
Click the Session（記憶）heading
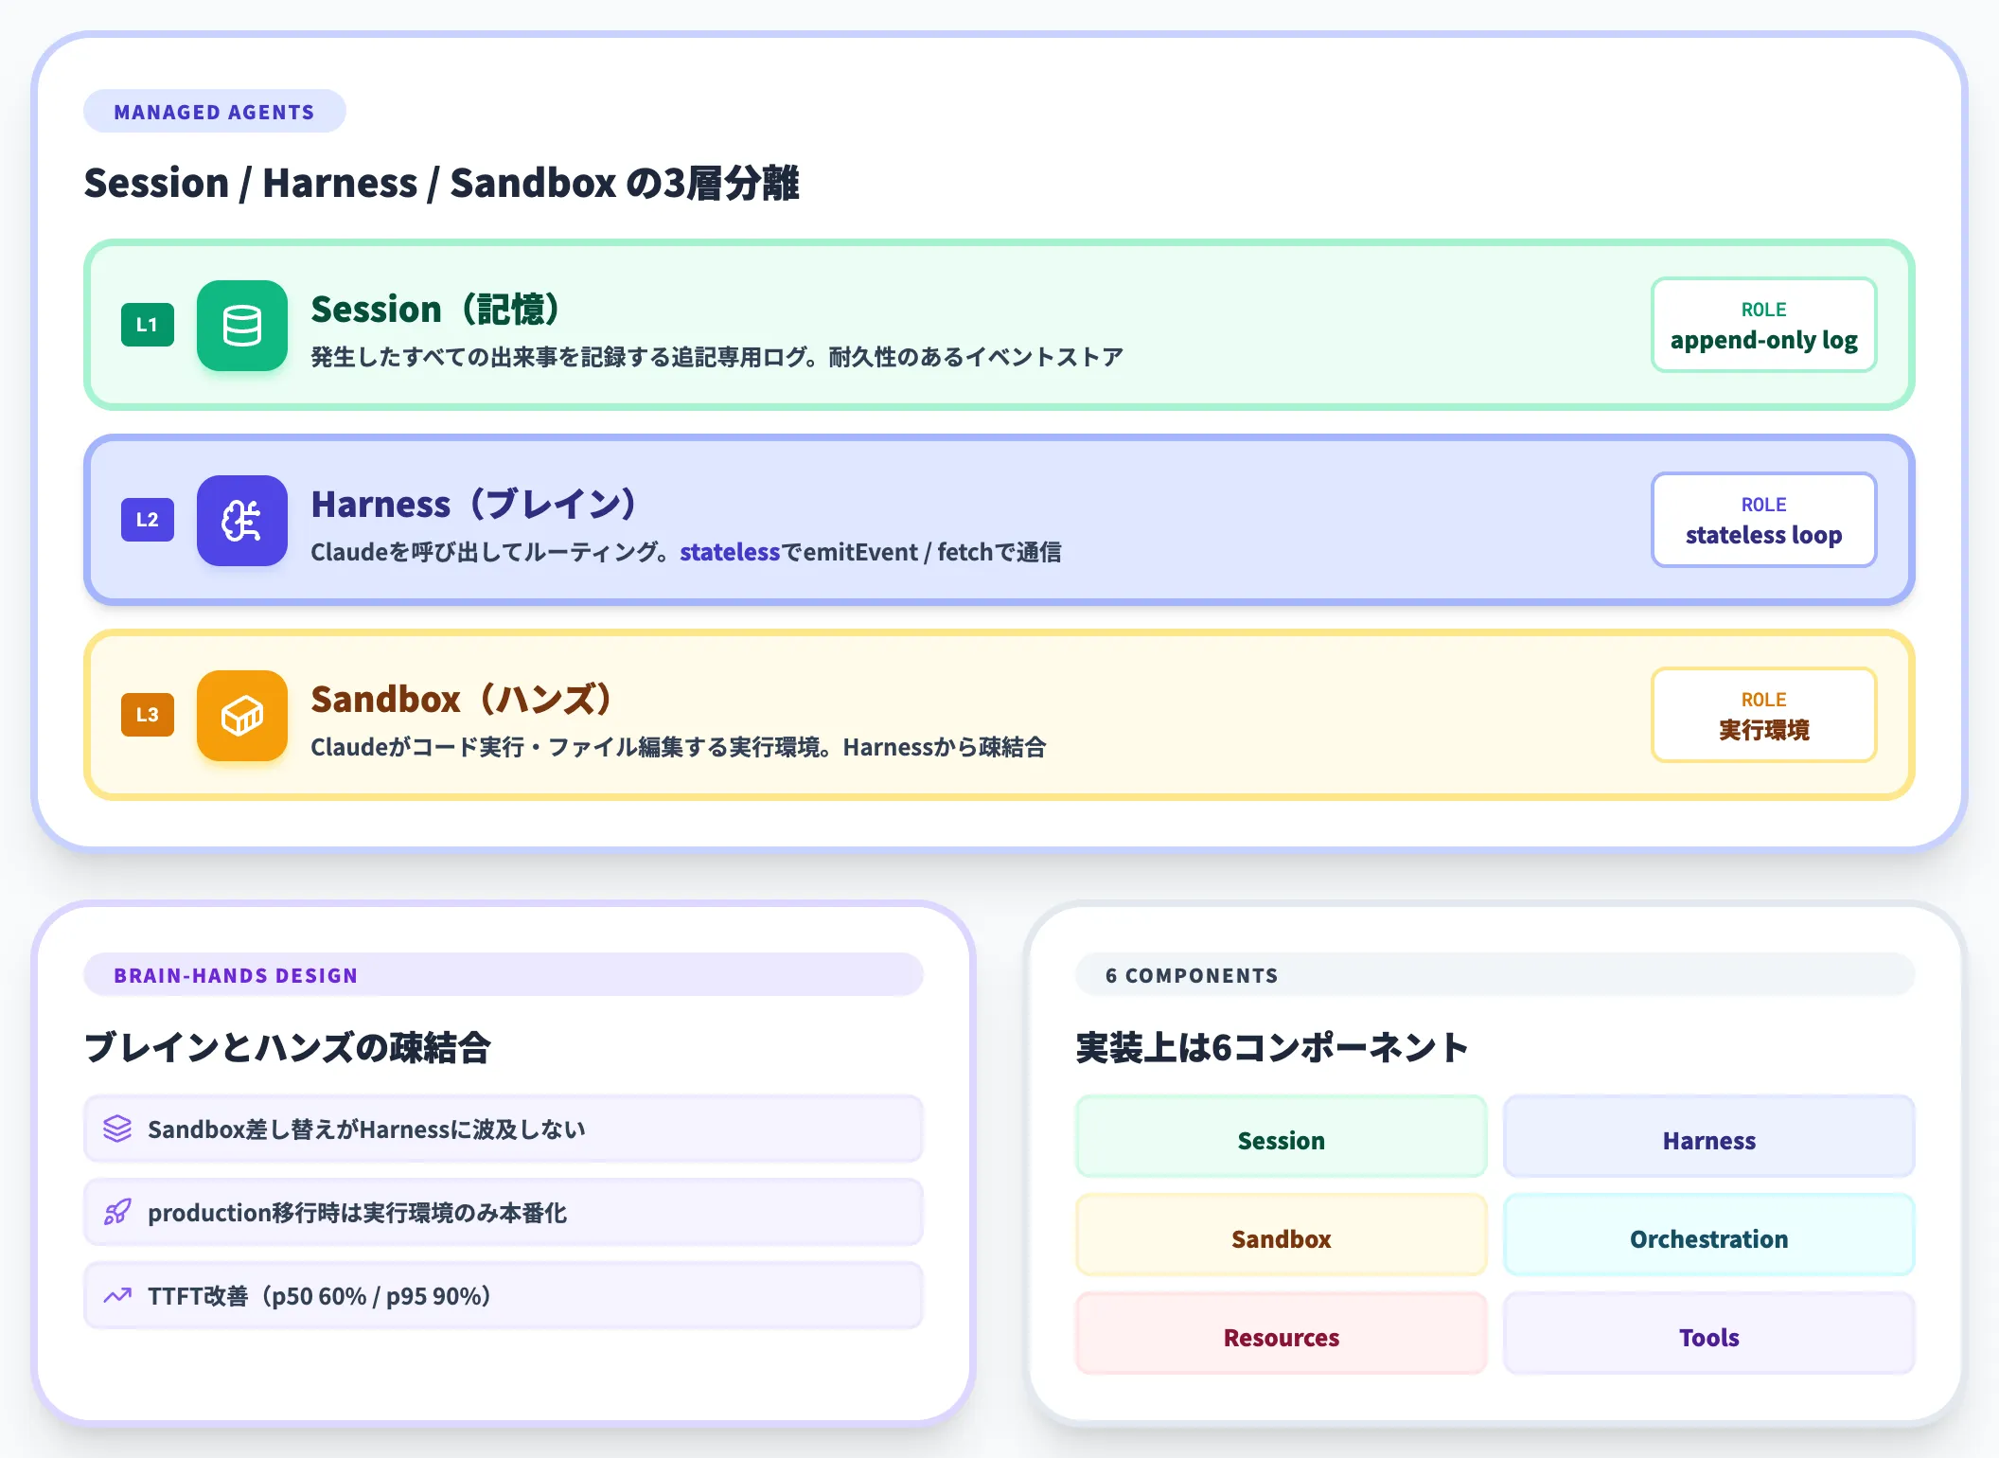435,310
